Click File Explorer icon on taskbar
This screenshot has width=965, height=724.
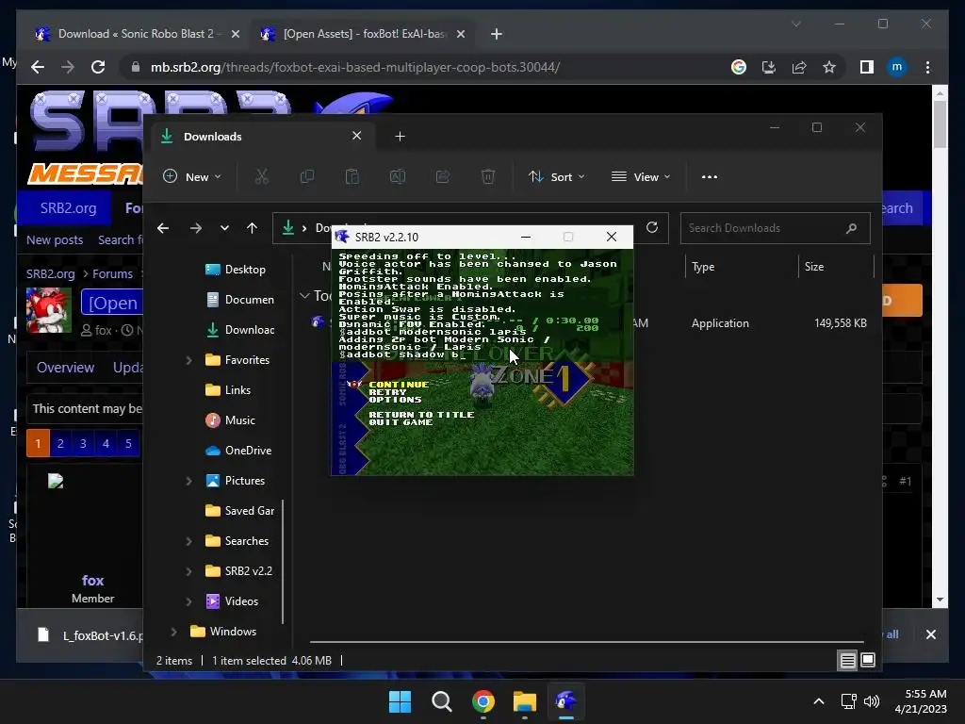[524, 701]
